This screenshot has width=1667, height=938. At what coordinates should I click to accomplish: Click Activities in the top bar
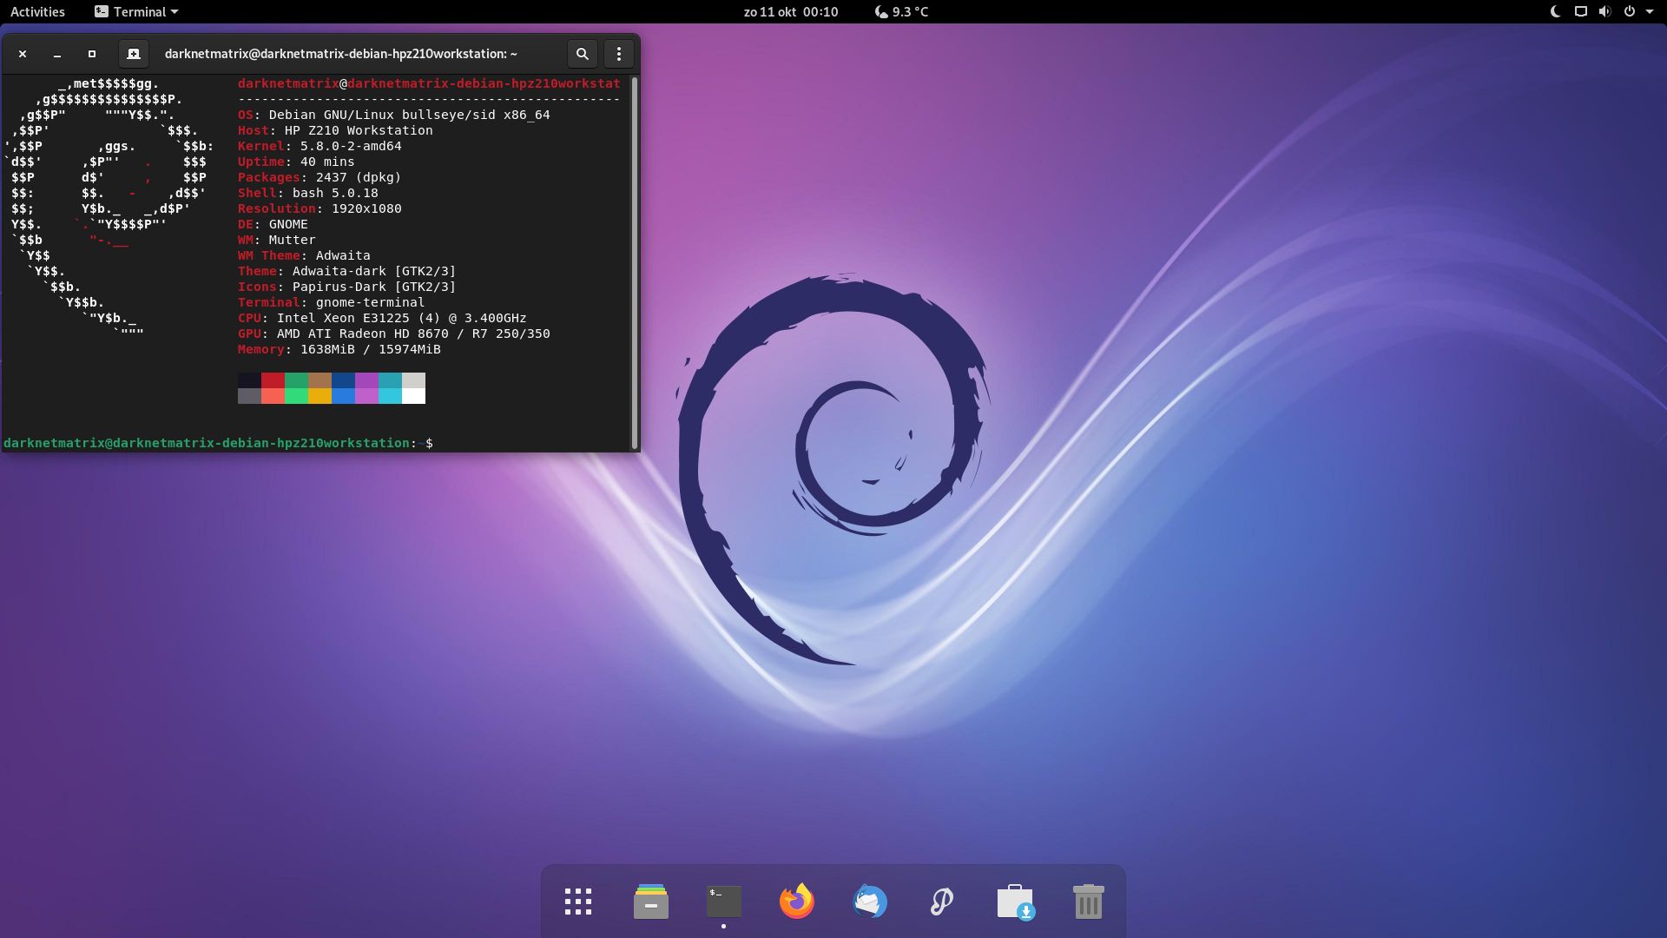[37, 11]
